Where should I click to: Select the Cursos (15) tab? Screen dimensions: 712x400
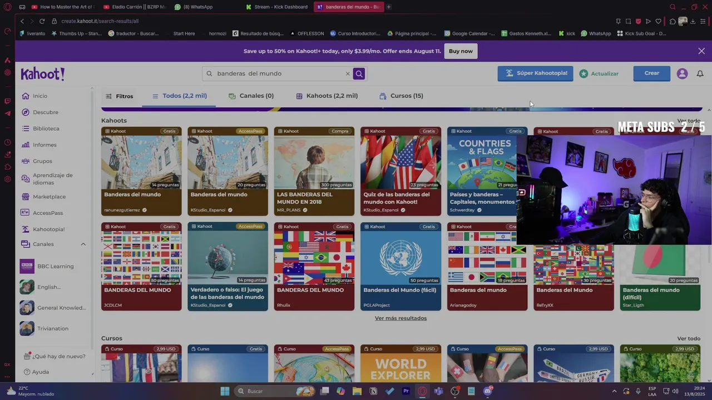[401, 96]
